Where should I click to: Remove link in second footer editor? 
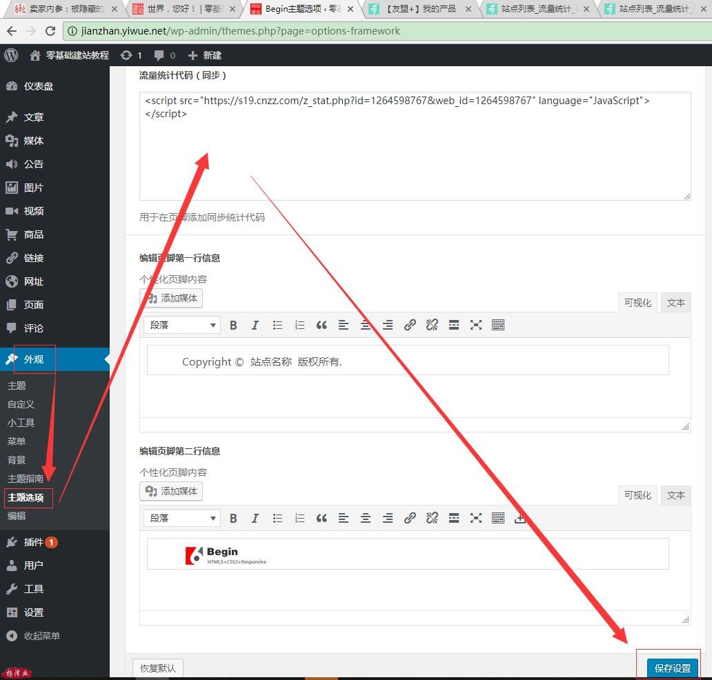pos(432,518)
